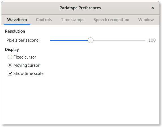Image resolution: width=162 pixels, height=127 pixels.
Task: Click the Moving cursor label text
Action: (26, 65)
